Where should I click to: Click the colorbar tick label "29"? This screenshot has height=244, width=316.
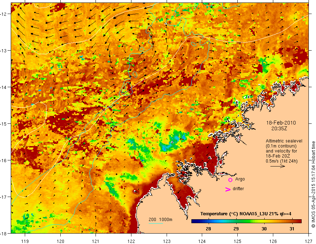point(236,229)
